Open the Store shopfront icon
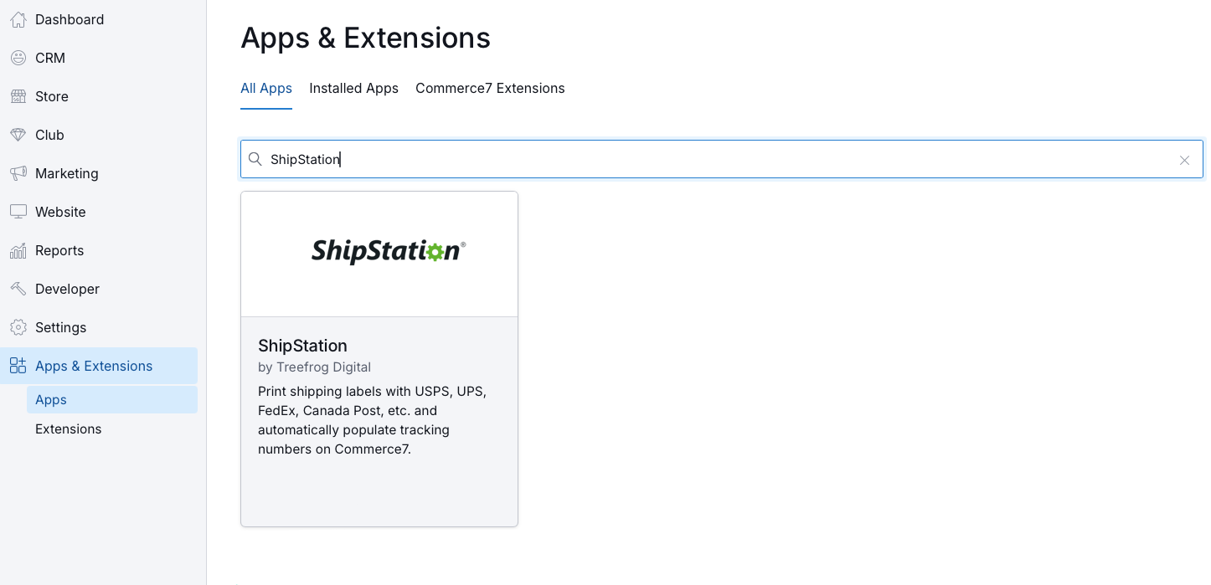The image size is (1211, 585). pos(18,96)
